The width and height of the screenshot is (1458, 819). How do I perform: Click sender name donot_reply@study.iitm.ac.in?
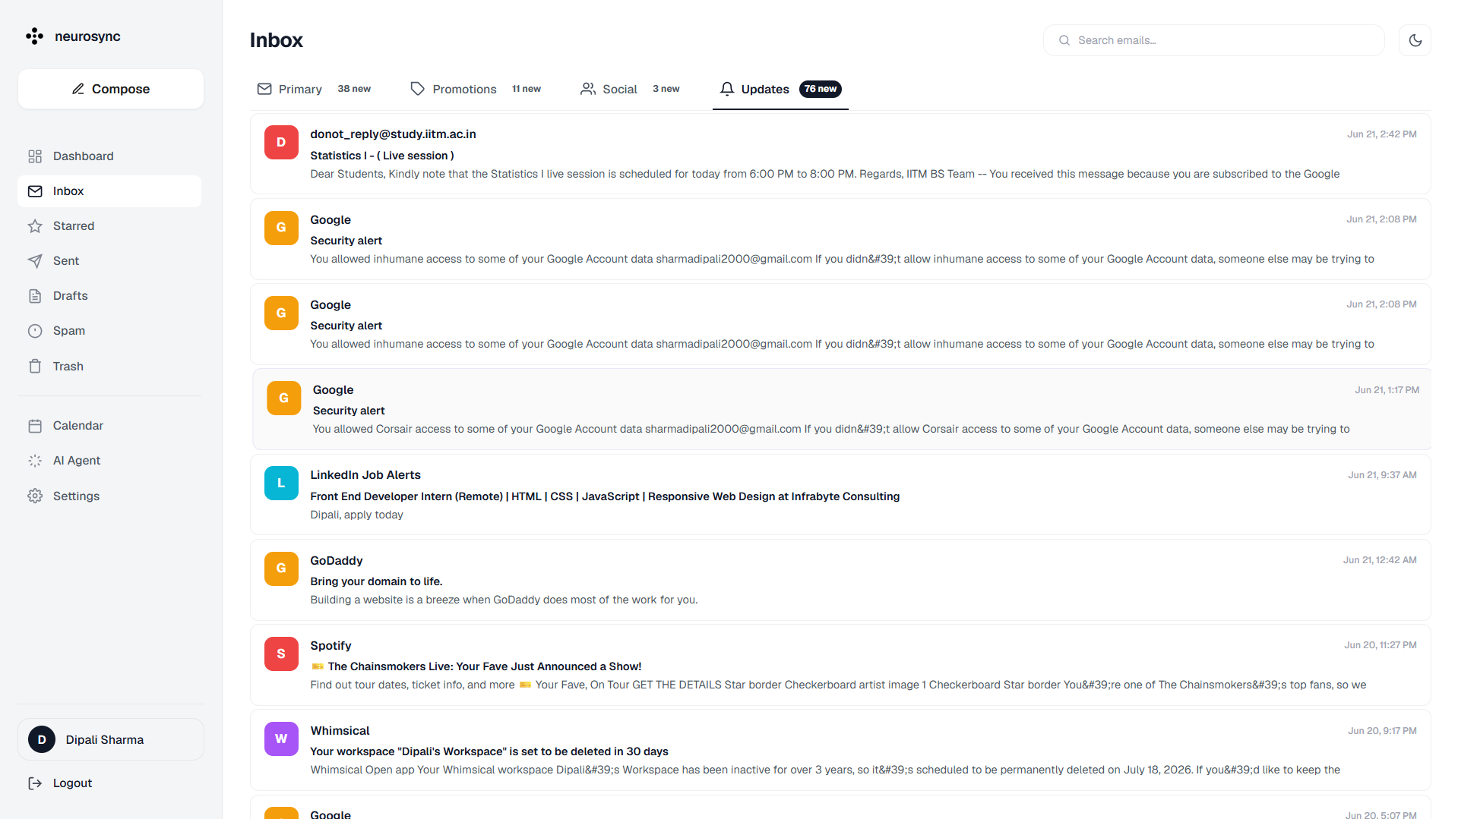(393, 134)
